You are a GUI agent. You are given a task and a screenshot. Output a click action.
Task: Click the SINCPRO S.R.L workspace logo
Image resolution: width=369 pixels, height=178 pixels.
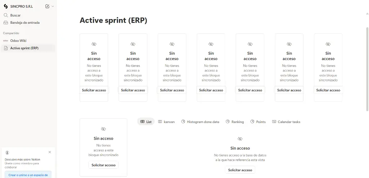[x=6, y=6]
